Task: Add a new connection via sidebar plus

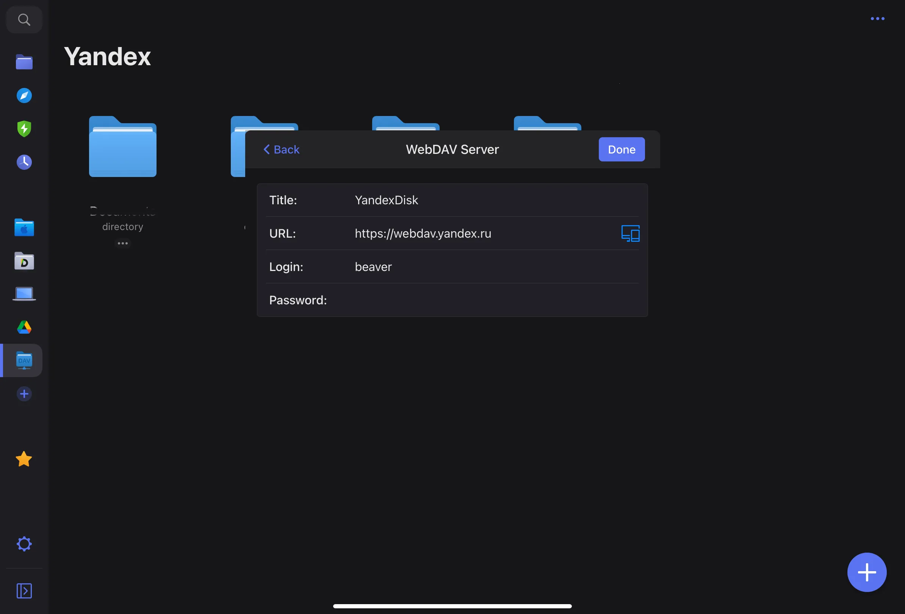Action: pos(24,394)
